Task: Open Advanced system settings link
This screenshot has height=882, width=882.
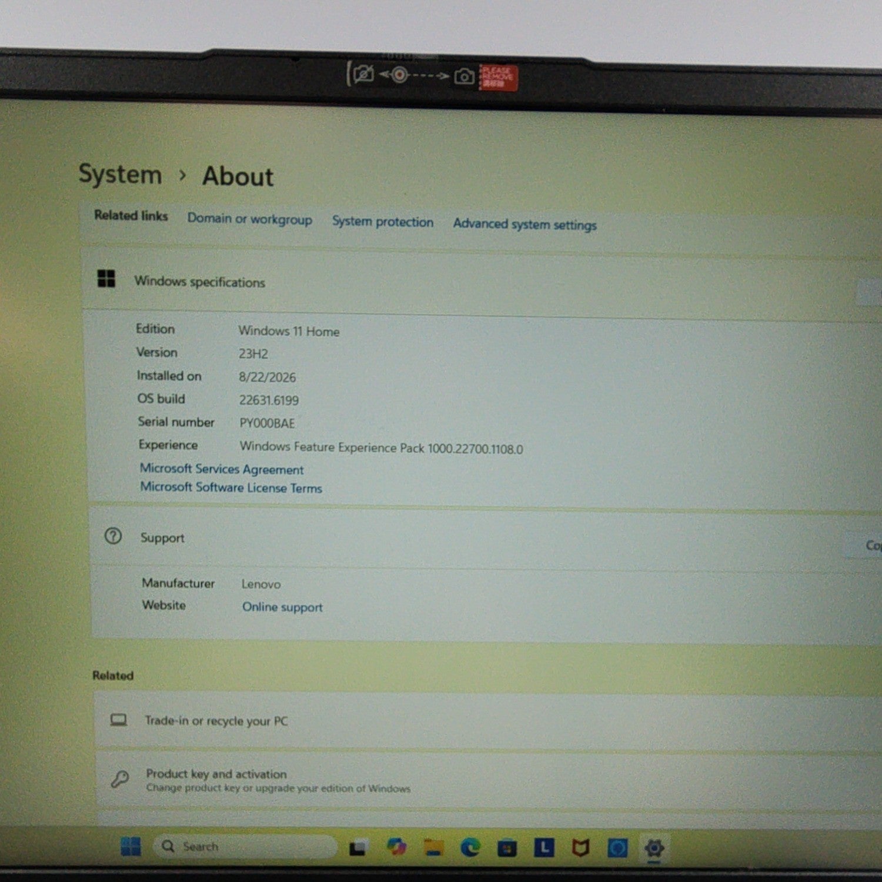Action: pos(524,224)
